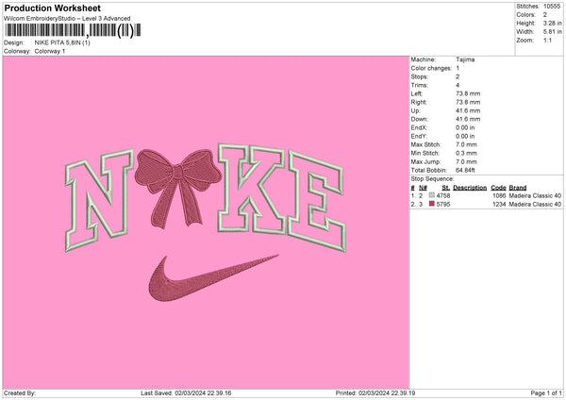Click 'Madeira Classic 40' in the 4758 row
The width and height of the screenshot is (566, 400).
tap(535, 195)
